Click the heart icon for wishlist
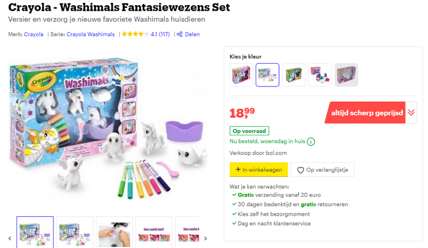Viewport: 428px width, 248px height. coord(300,170)
